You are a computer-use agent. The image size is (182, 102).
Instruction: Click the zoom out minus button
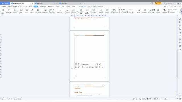161,99
